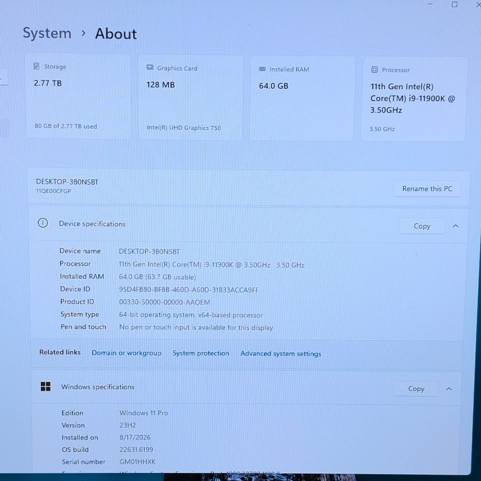Click the Device specifications info icon
This screenshot has width=481, height=481.
coord(43,223)
